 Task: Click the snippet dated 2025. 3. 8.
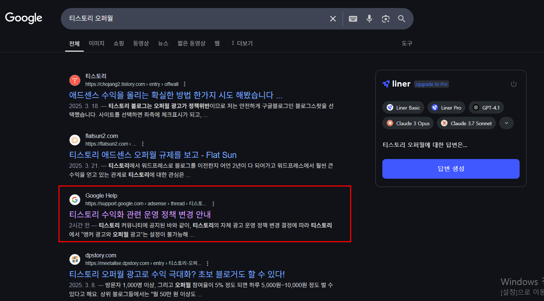[x=201, y=289]
